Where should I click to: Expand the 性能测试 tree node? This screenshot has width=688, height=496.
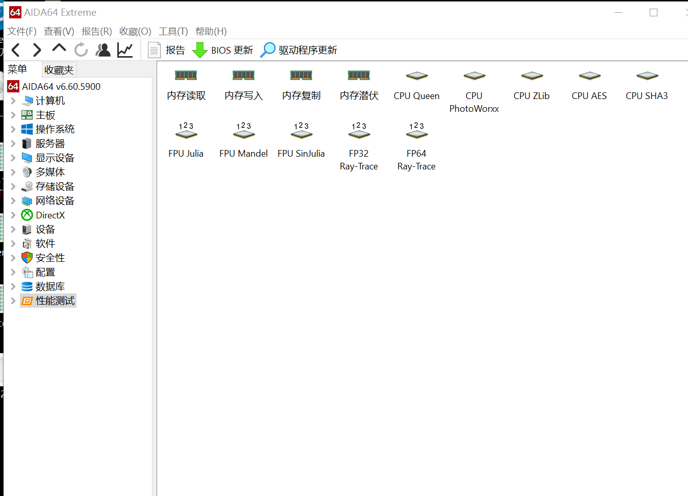(x=13, y=301)
